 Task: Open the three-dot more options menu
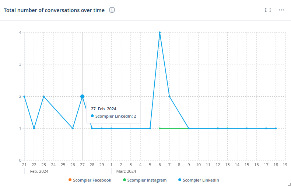281,10
